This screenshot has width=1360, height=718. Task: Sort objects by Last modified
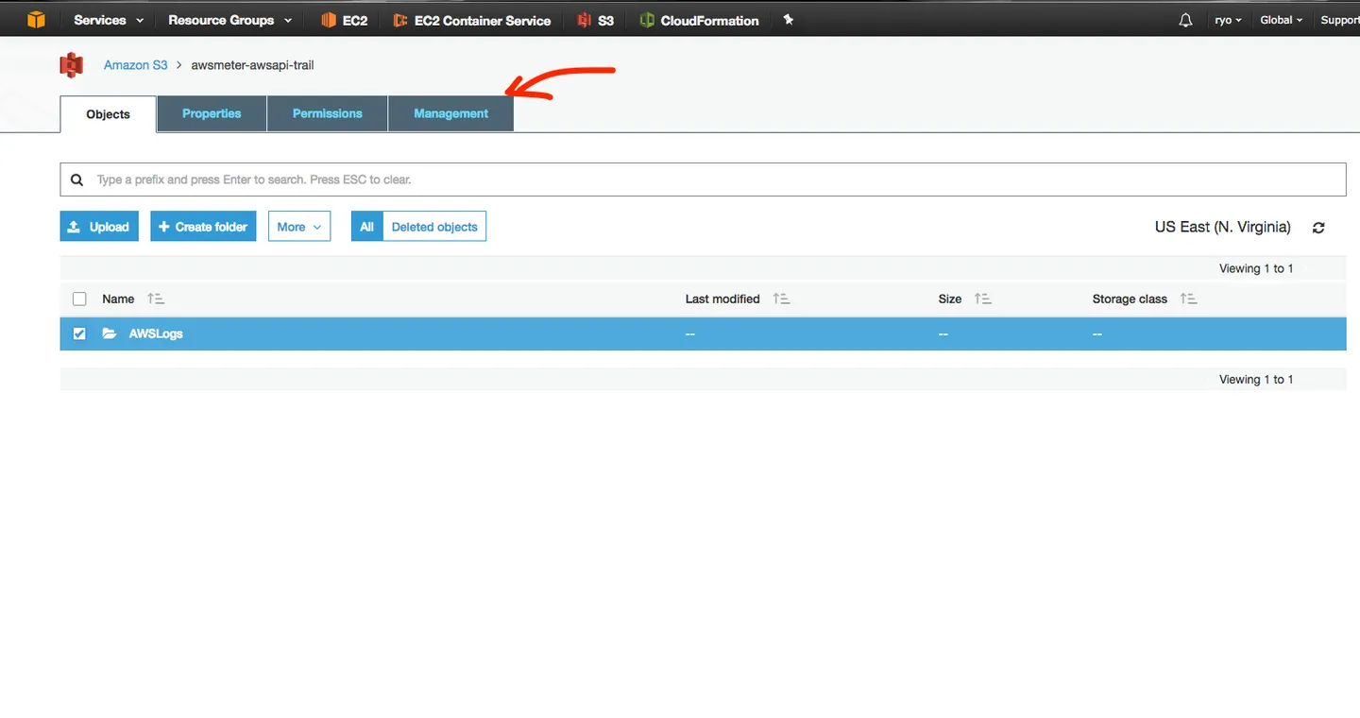point(781,299)
